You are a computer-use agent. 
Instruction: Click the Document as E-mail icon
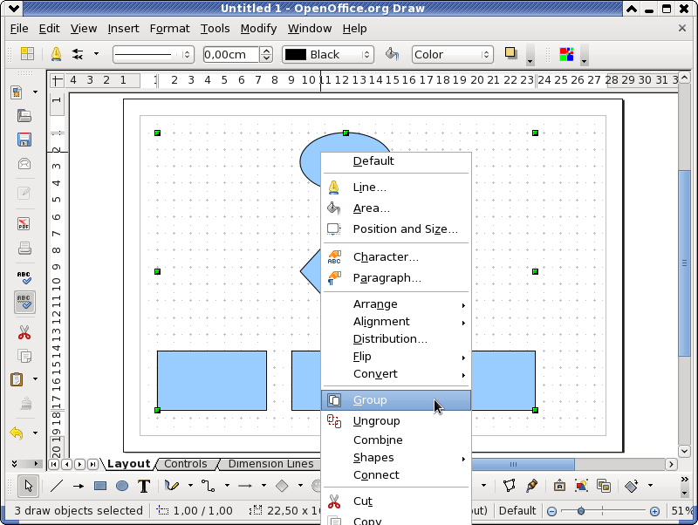[x=24, y=164]
